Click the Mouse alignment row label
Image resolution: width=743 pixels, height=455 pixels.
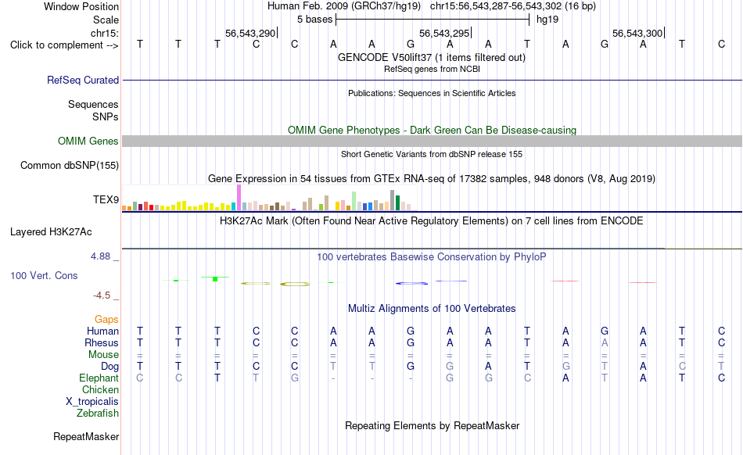coord(103,355)
